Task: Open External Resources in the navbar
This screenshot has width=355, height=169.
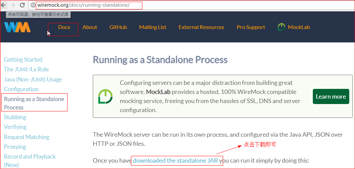Action: click(x=201, y=27)
